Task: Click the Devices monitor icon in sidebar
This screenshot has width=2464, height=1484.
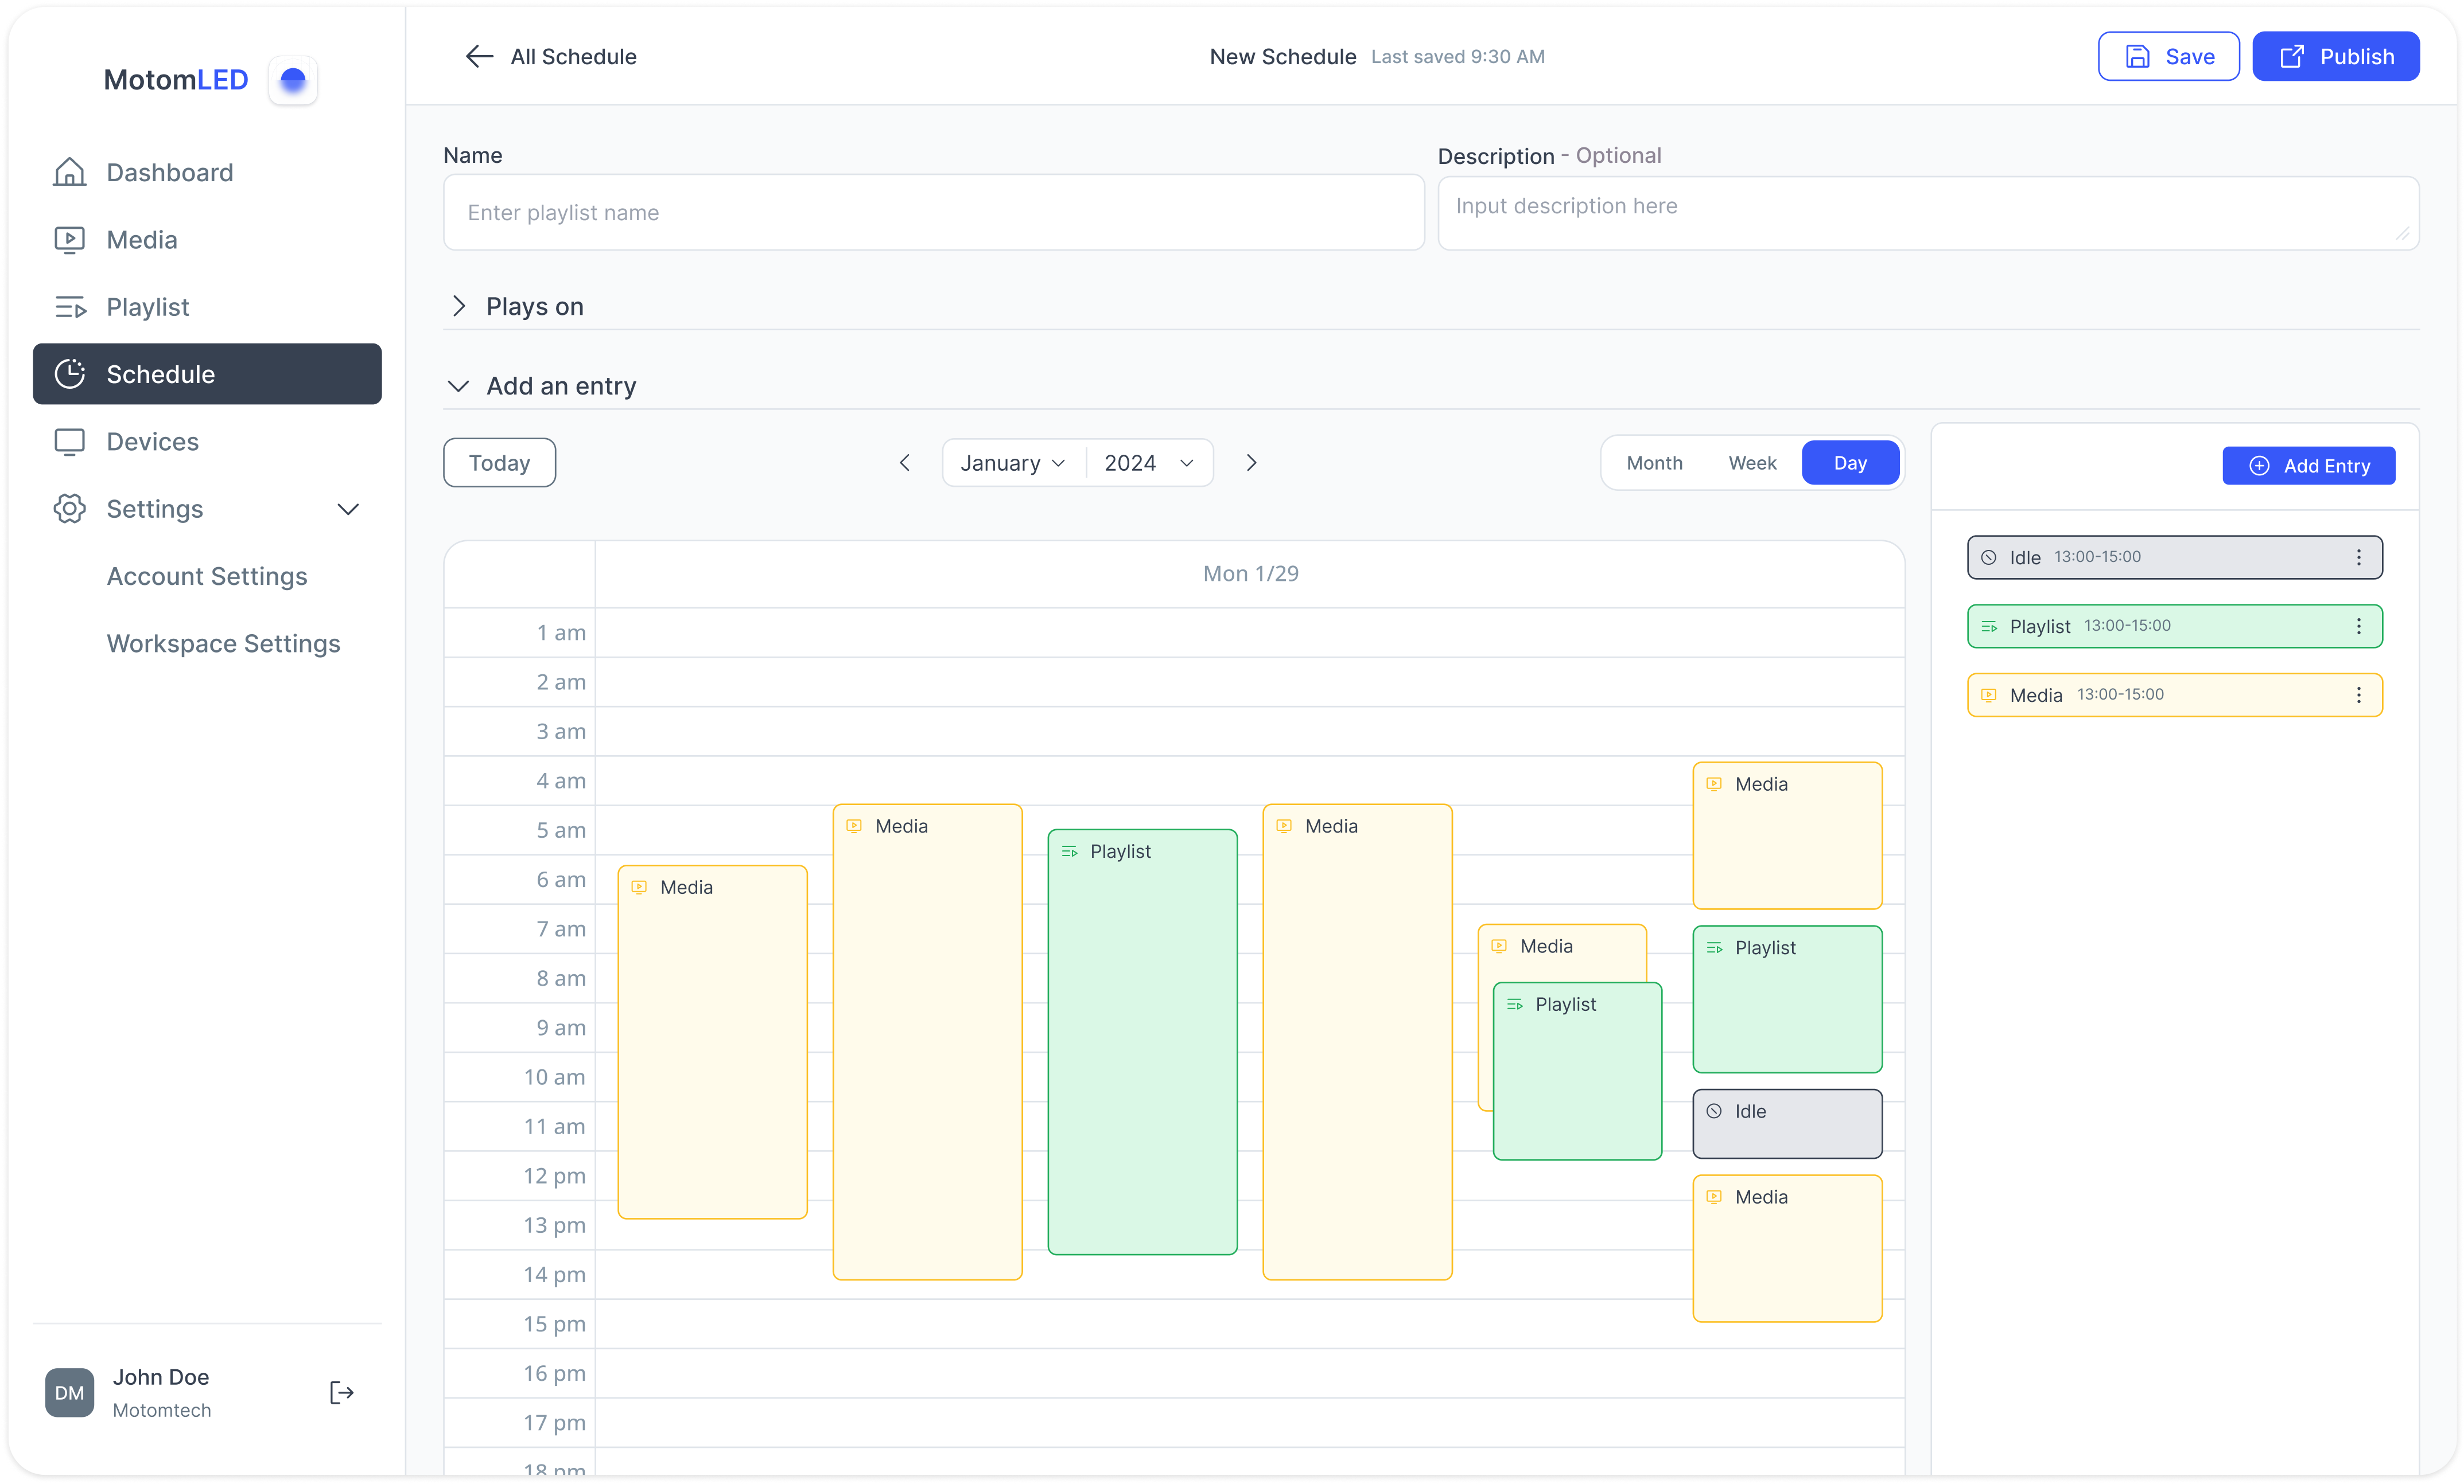Action: [69, 442]
